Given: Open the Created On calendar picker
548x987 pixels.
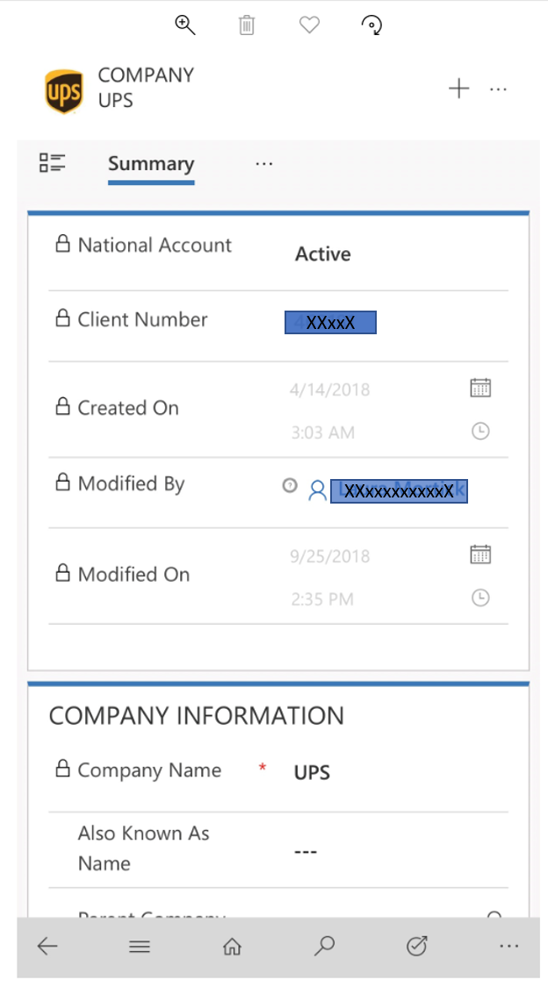Looking at the screenshot, I should click(480, 388).
